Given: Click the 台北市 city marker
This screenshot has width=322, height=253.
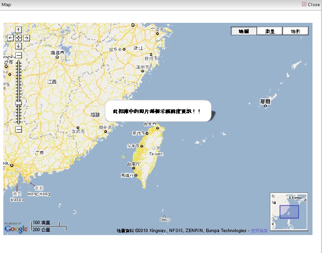Looking at the screenshot, I should tap(157, 128).
